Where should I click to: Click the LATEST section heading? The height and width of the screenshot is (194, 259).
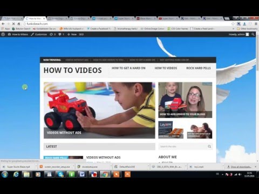[51, 147]
